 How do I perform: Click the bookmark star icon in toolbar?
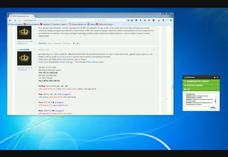click(128, 20)
